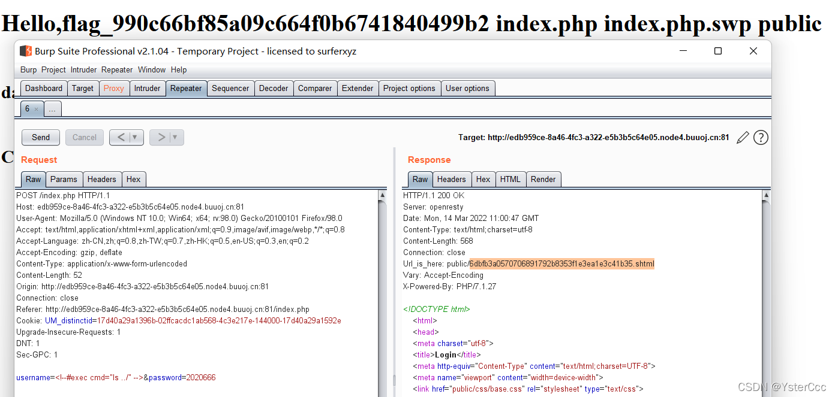Maximize the Burp Suite window

tap(717, 51)
